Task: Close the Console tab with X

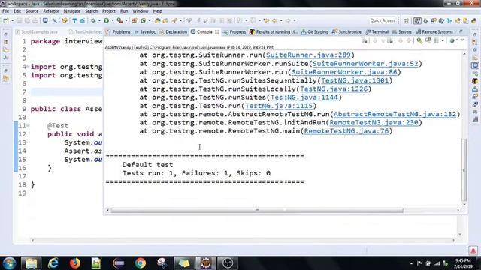Action: point(217,31)
